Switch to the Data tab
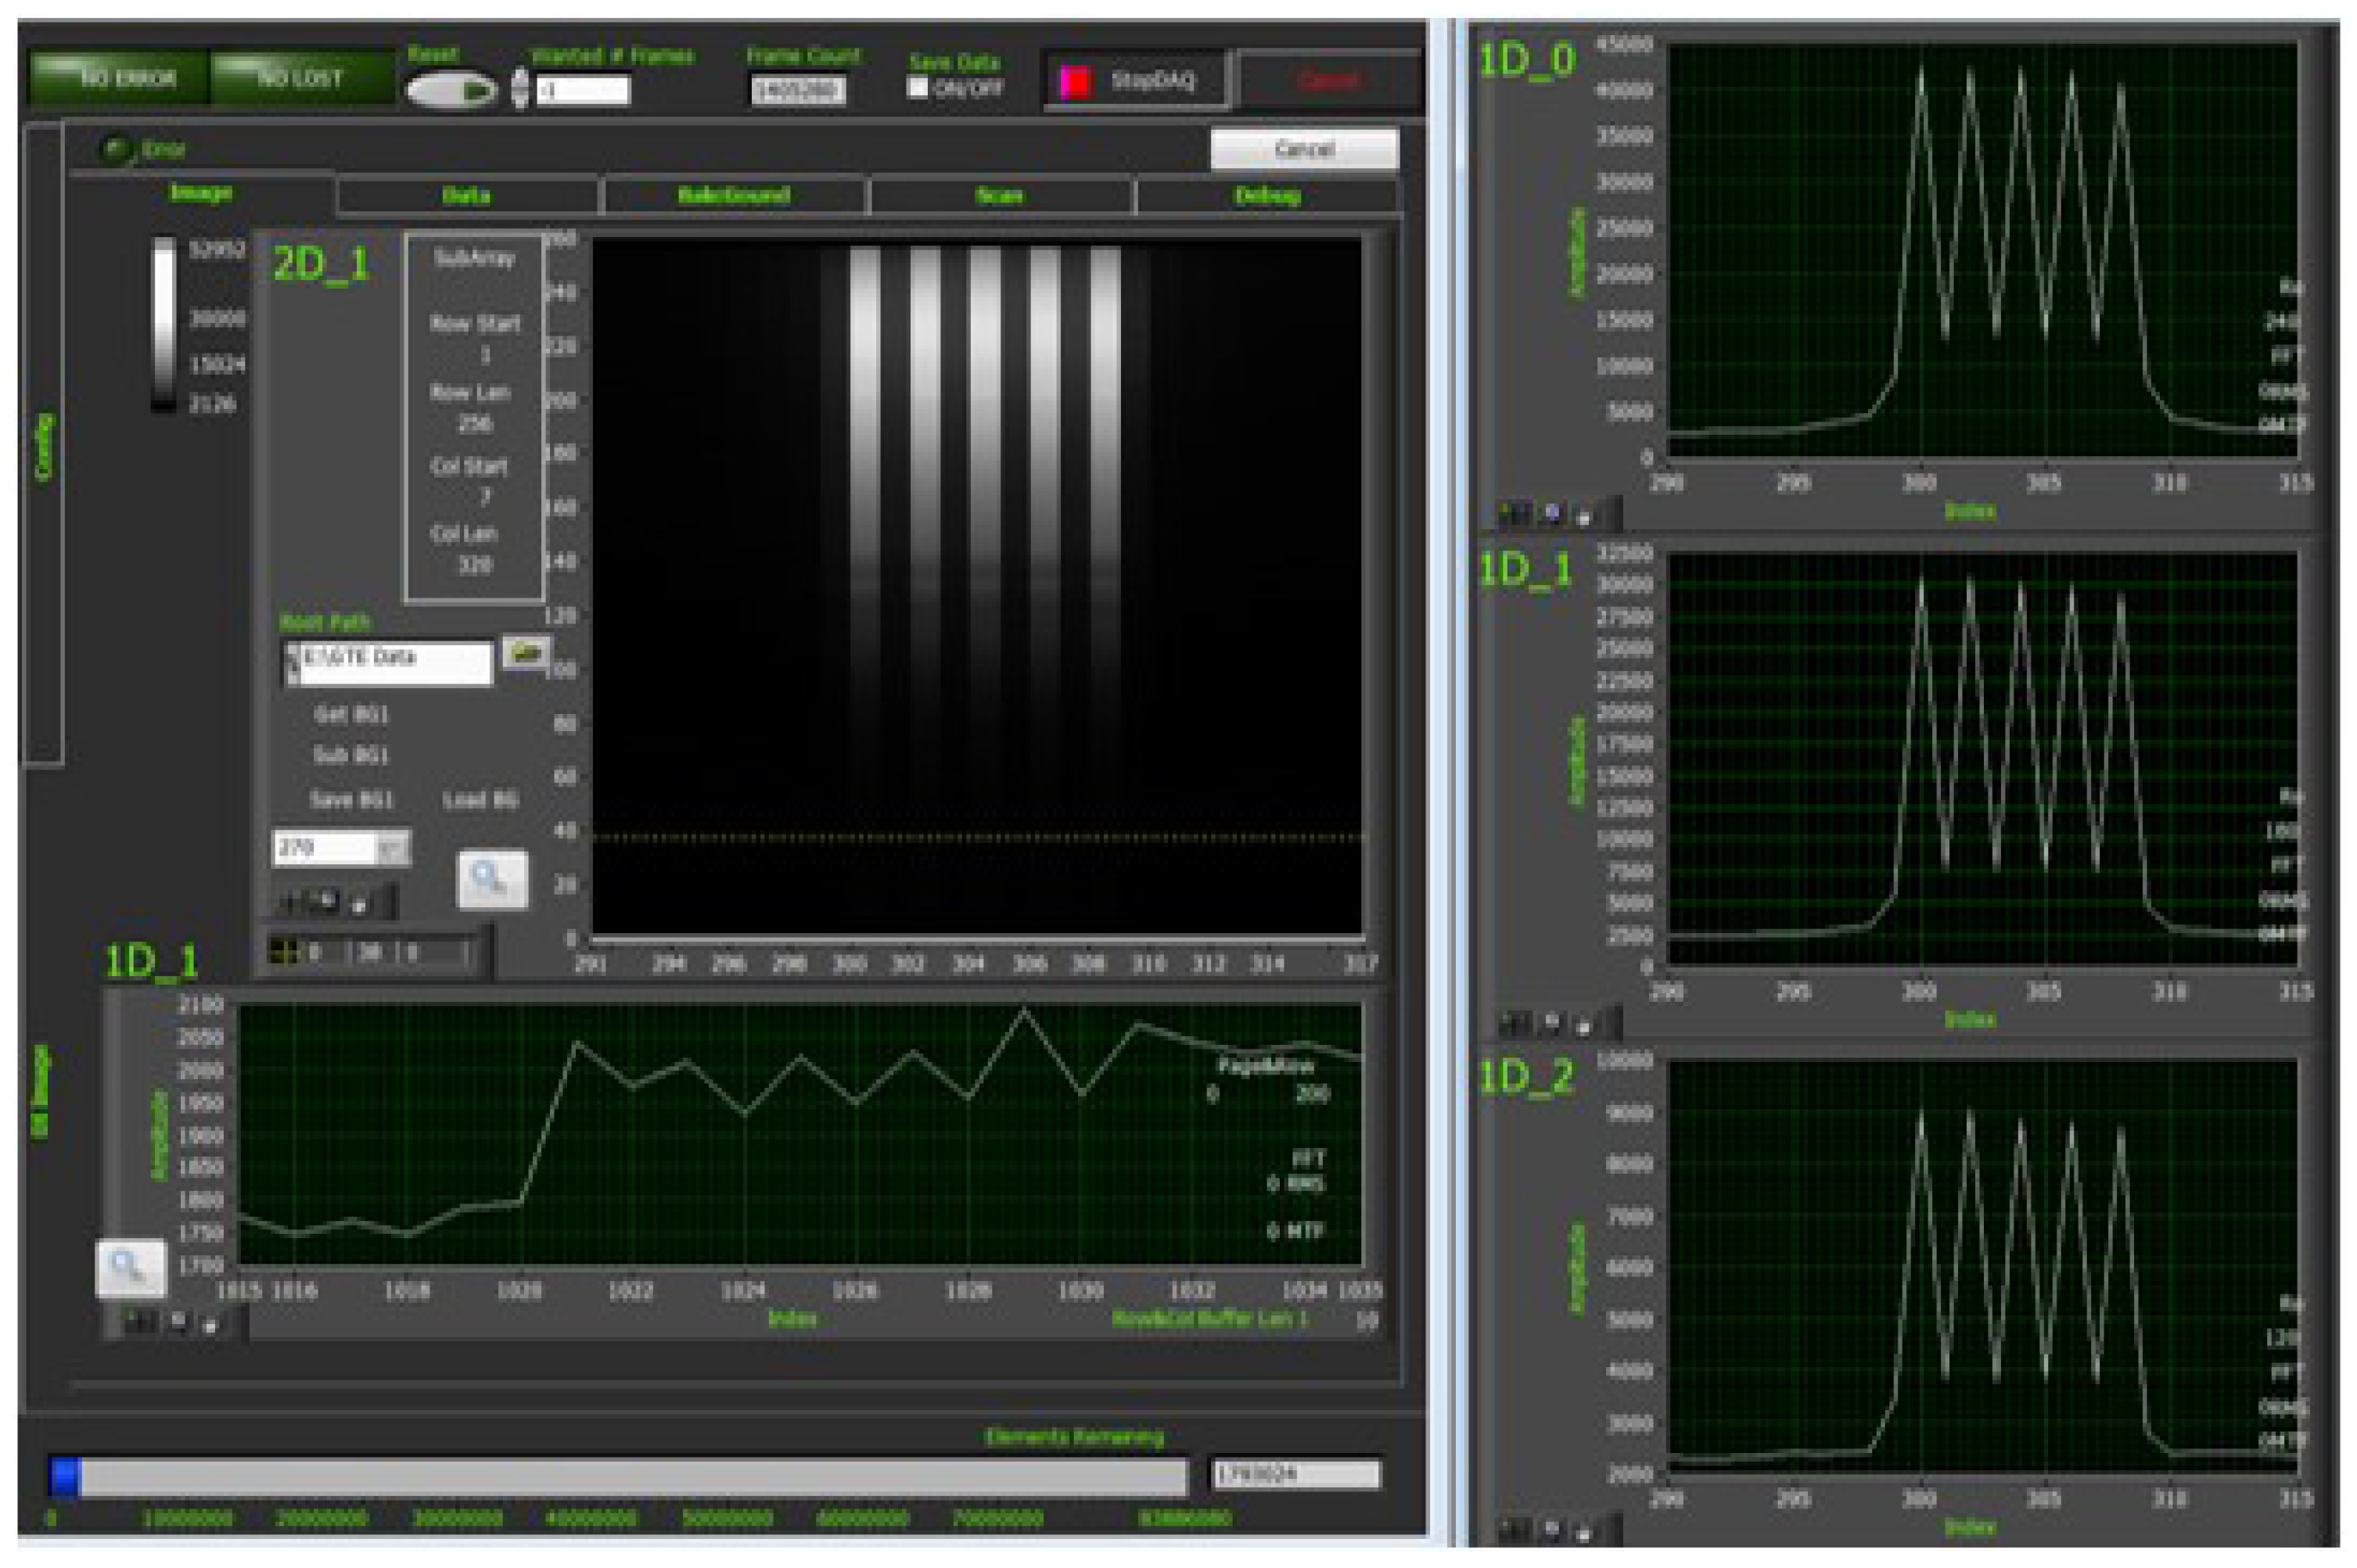Screen dimensions: 2357x1568 (x=466, y=196)
